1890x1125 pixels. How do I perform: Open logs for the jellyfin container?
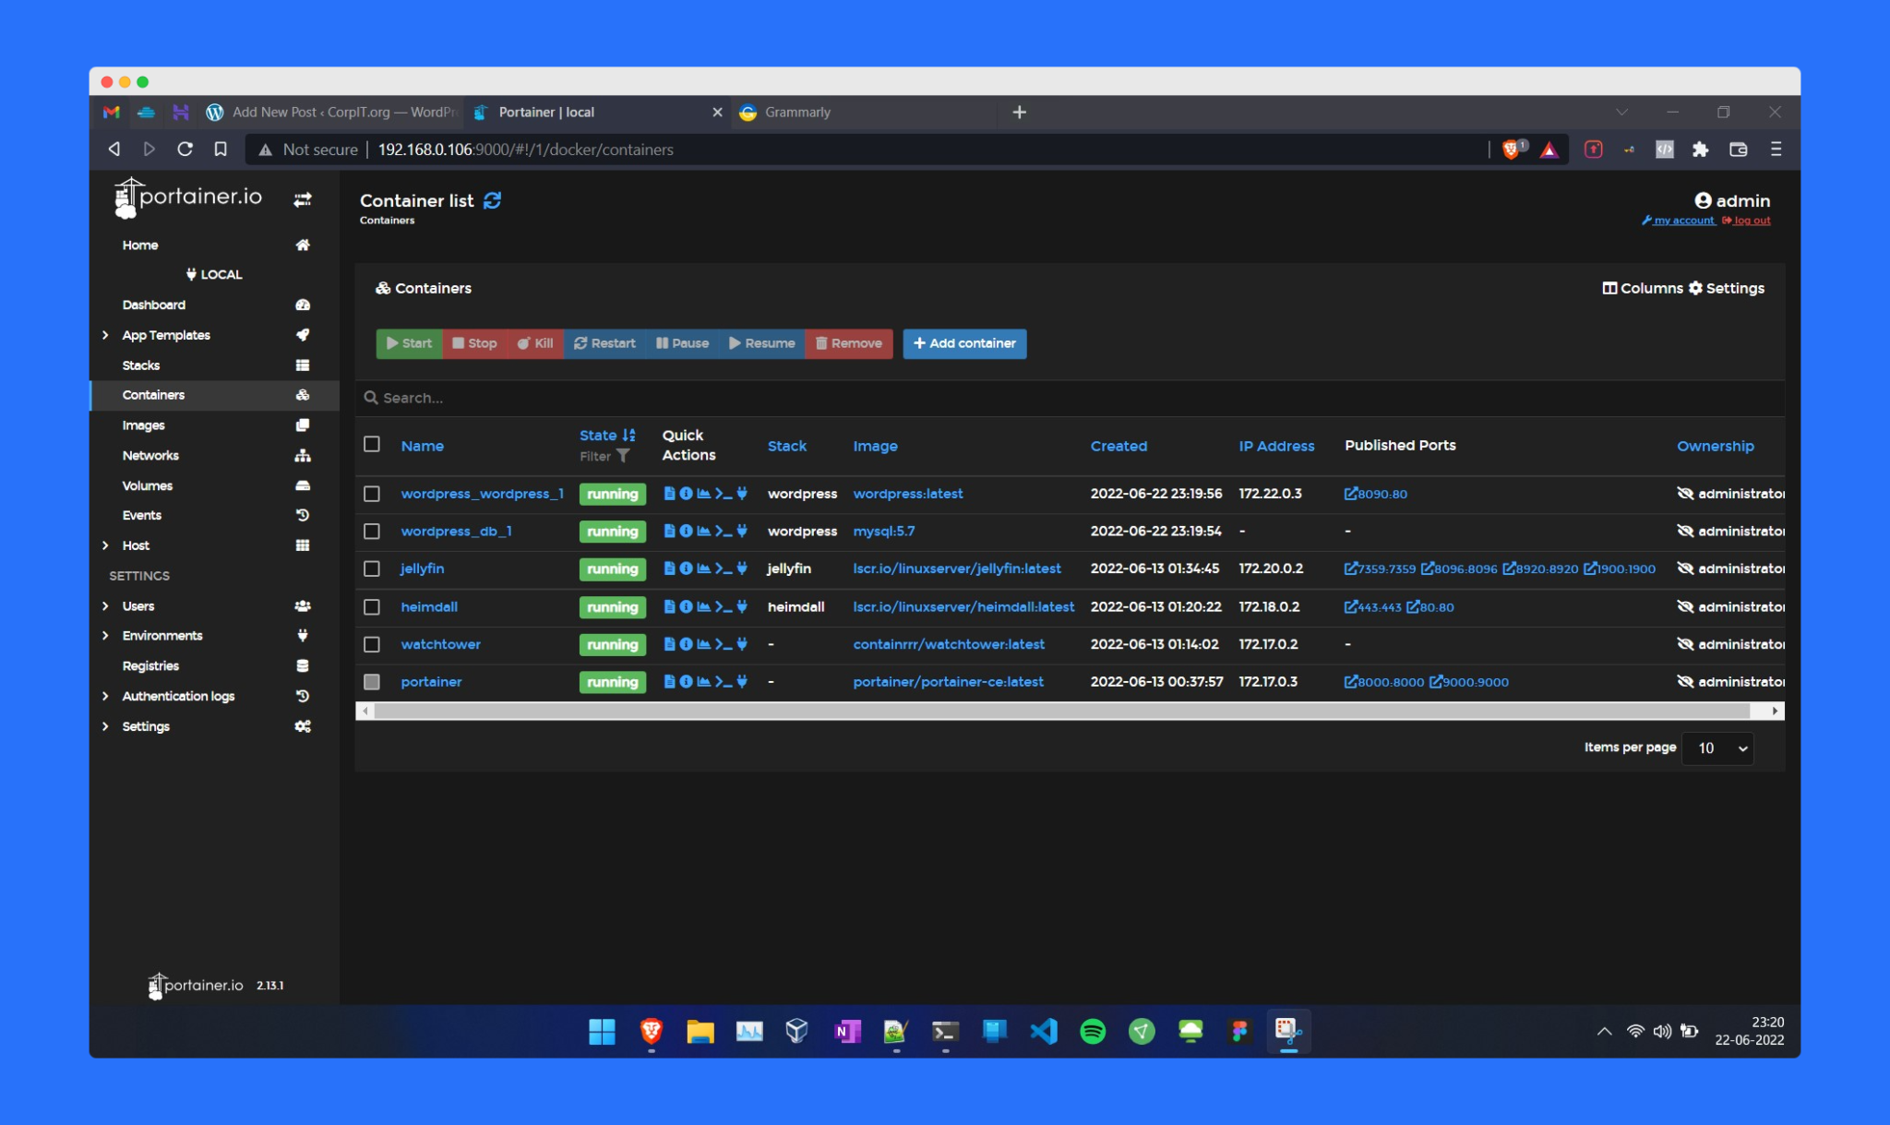[669, 568]
